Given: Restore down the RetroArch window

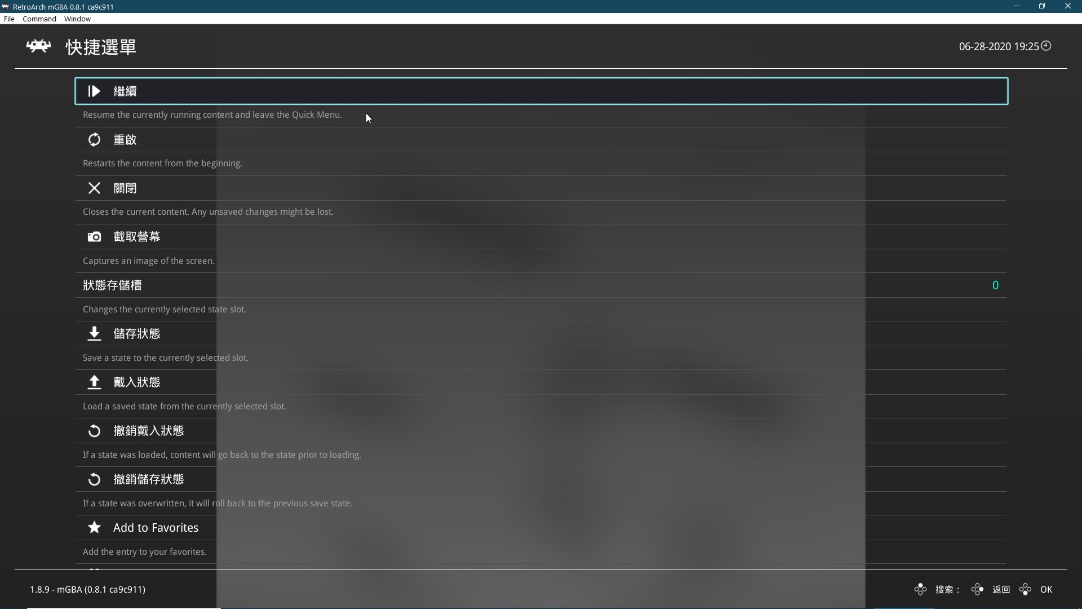Looking at the screenshot, I should [1042, 6].
